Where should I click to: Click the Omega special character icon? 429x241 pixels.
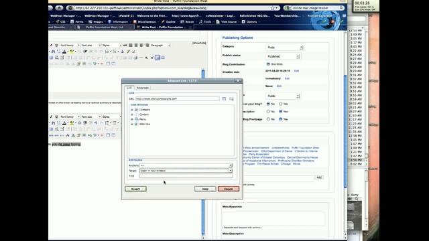(x=163, y=58)
